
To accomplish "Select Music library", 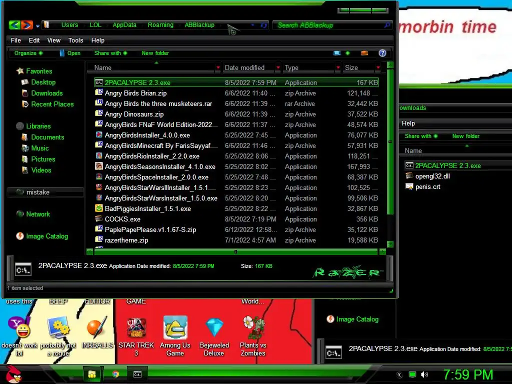I will click(34, 148).
